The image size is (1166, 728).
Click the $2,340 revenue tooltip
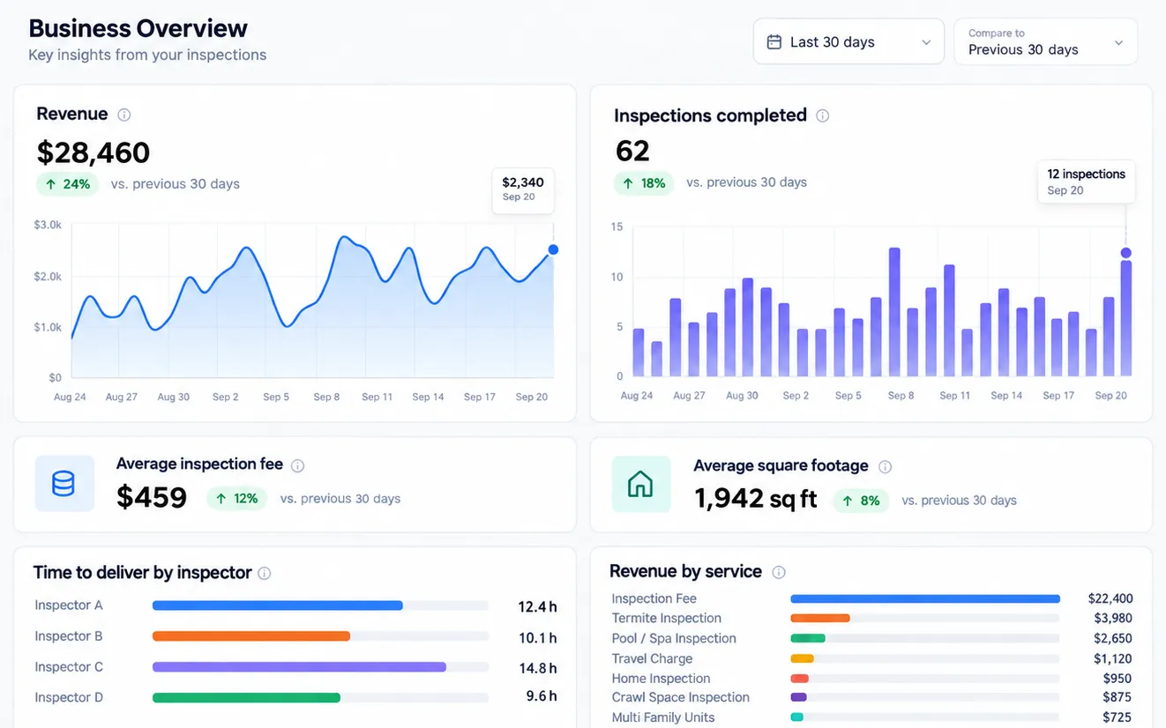point(523,190)
